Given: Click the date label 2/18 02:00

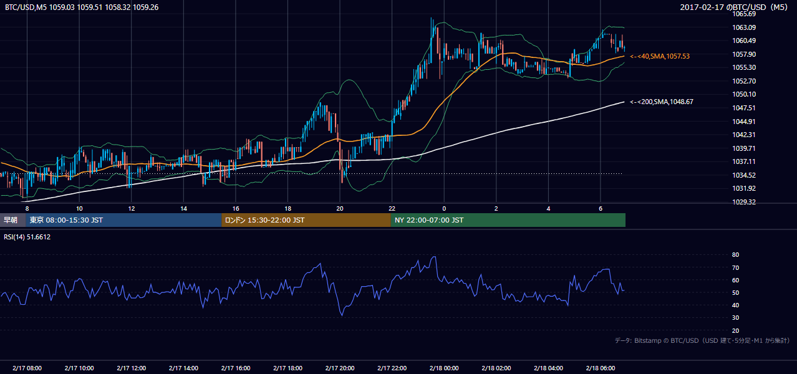Looking at the screenshot, I should [496, 368].
